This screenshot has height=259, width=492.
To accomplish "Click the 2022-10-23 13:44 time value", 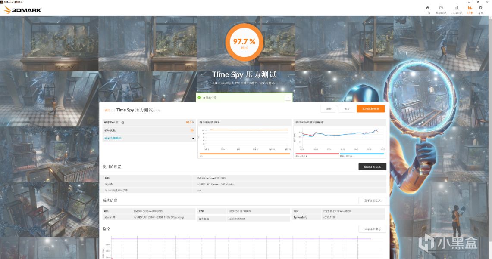I will (337, 211).
